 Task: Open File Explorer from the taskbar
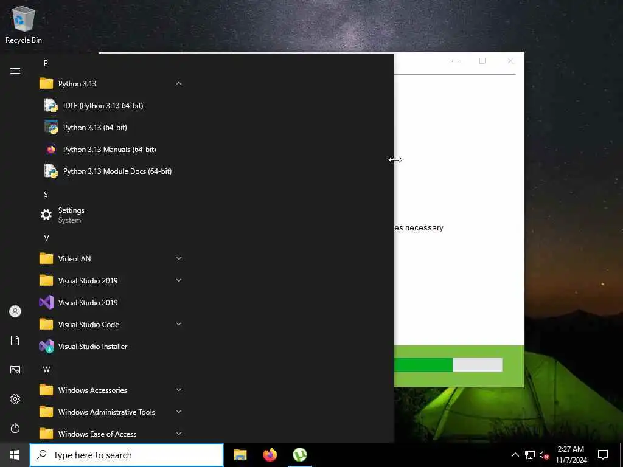240,455
